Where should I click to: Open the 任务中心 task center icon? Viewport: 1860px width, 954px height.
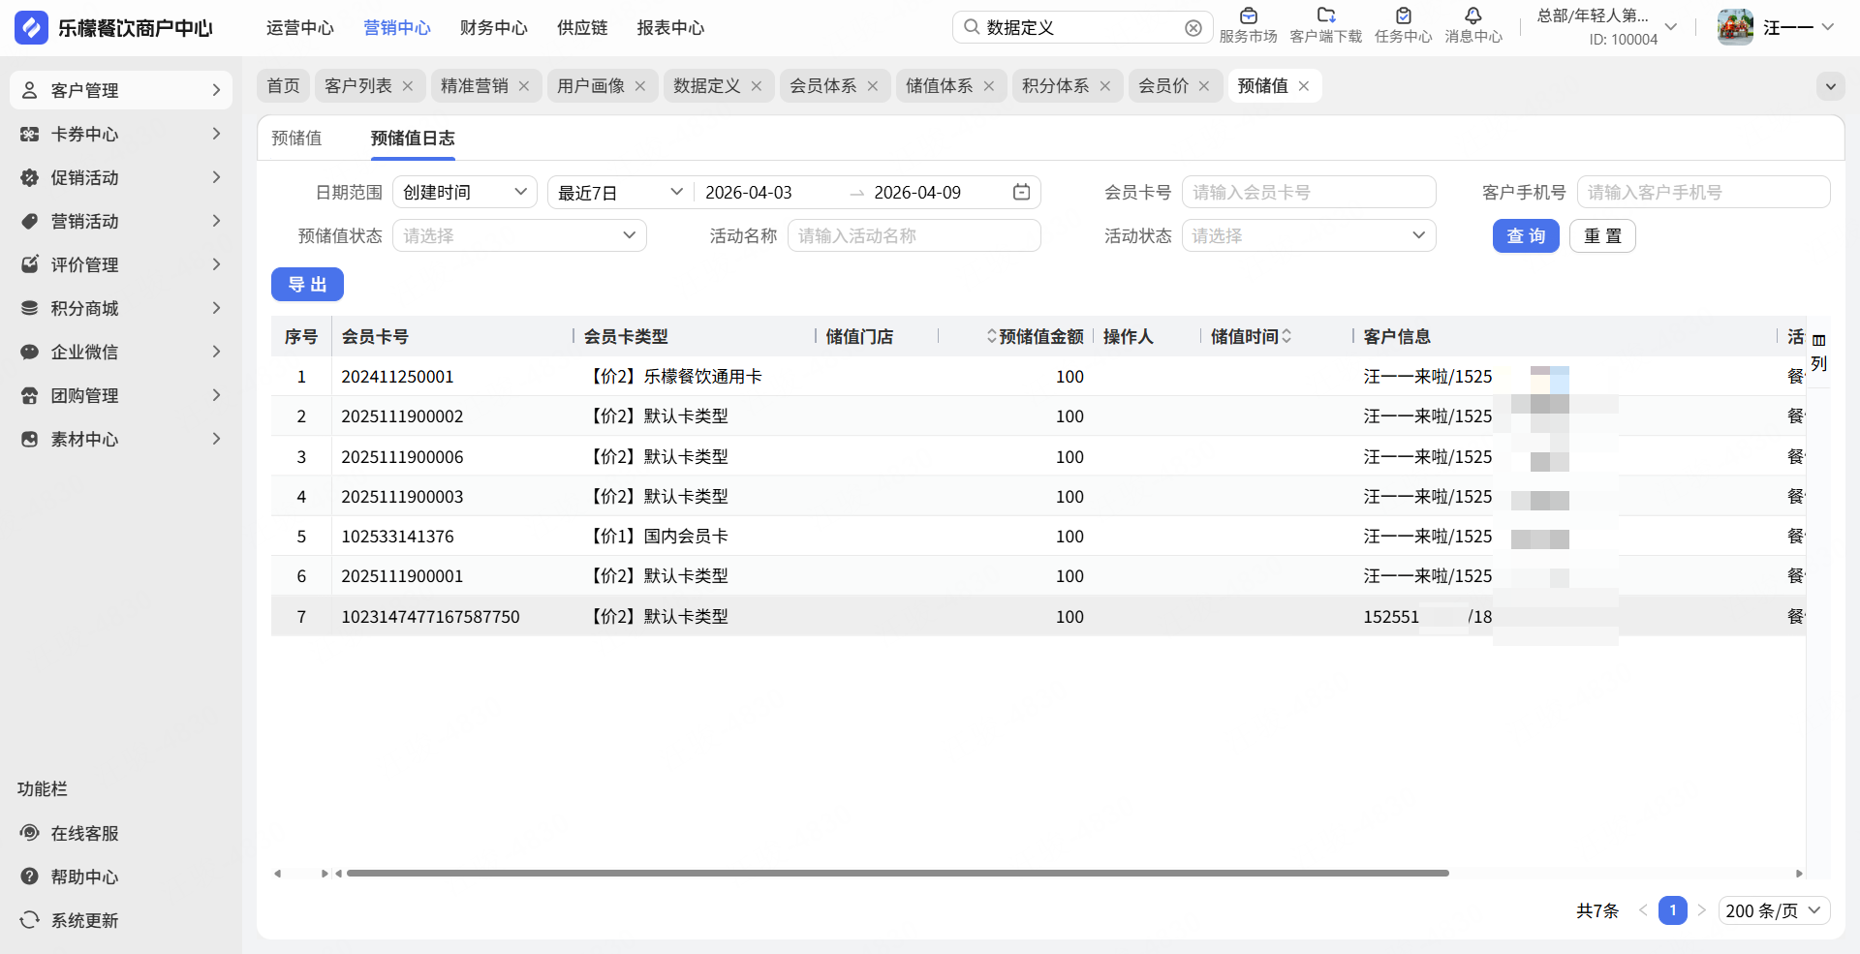coord(1403,16)
